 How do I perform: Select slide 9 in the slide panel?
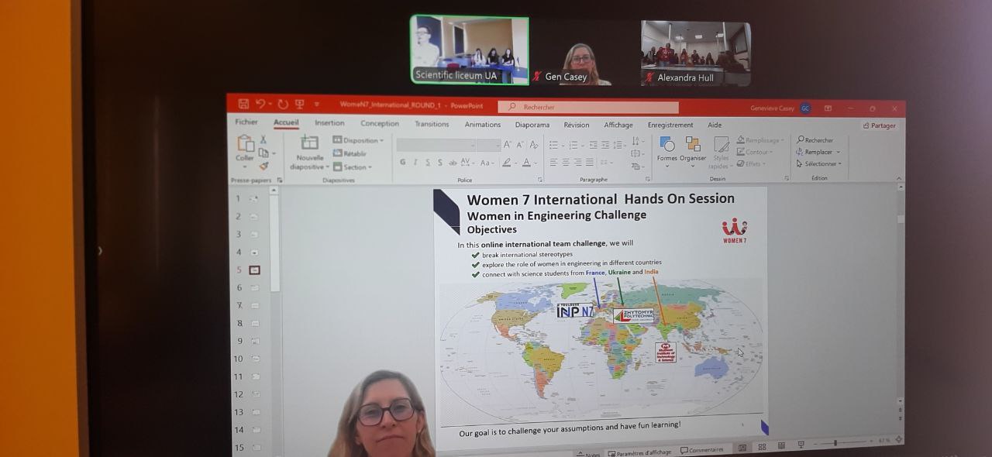coord(254,341)
